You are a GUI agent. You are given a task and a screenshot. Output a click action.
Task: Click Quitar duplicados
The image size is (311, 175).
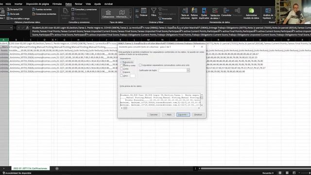204,14
